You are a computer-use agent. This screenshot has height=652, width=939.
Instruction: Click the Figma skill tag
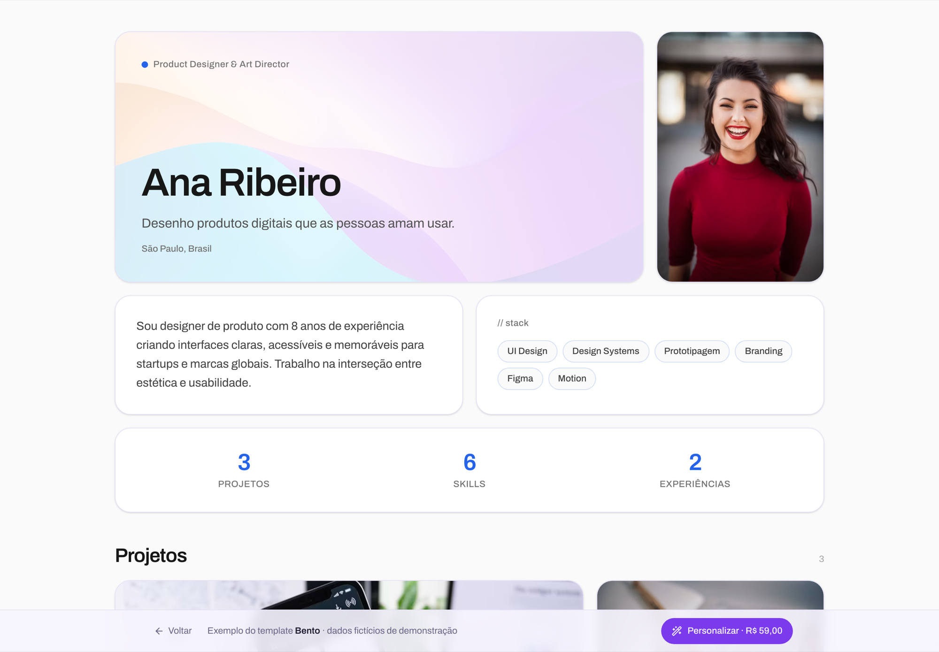(520, 378)
